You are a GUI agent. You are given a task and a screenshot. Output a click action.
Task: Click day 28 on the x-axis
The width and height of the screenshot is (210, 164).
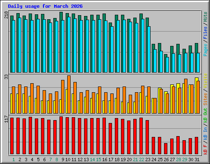point(178,159)
